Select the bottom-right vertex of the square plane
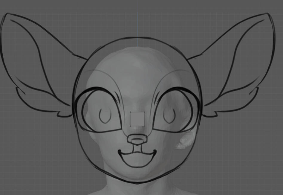Viewport: 283px width, 195px height. tap(145, 126)
